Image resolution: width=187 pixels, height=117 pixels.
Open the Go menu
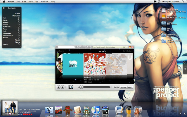tap(37, 2)
